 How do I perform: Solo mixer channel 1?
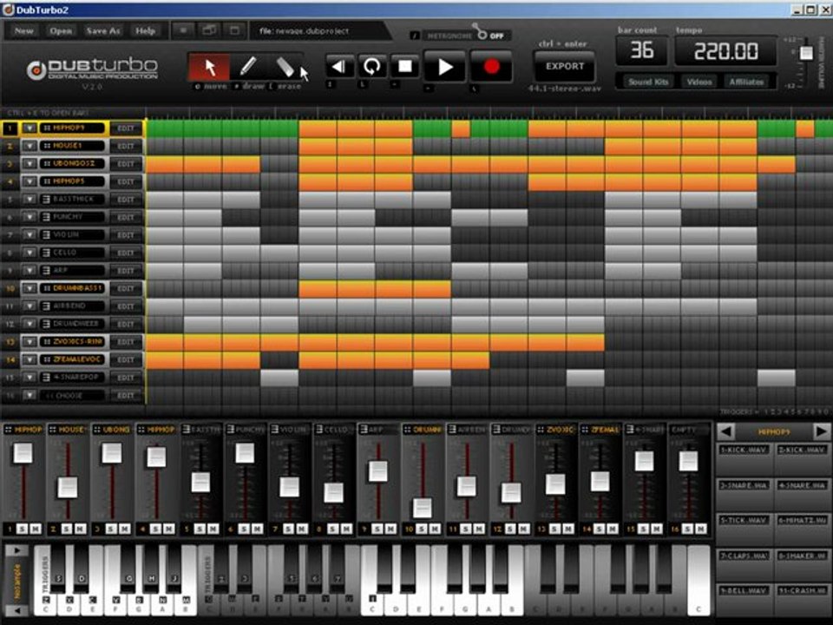[22, 529]
